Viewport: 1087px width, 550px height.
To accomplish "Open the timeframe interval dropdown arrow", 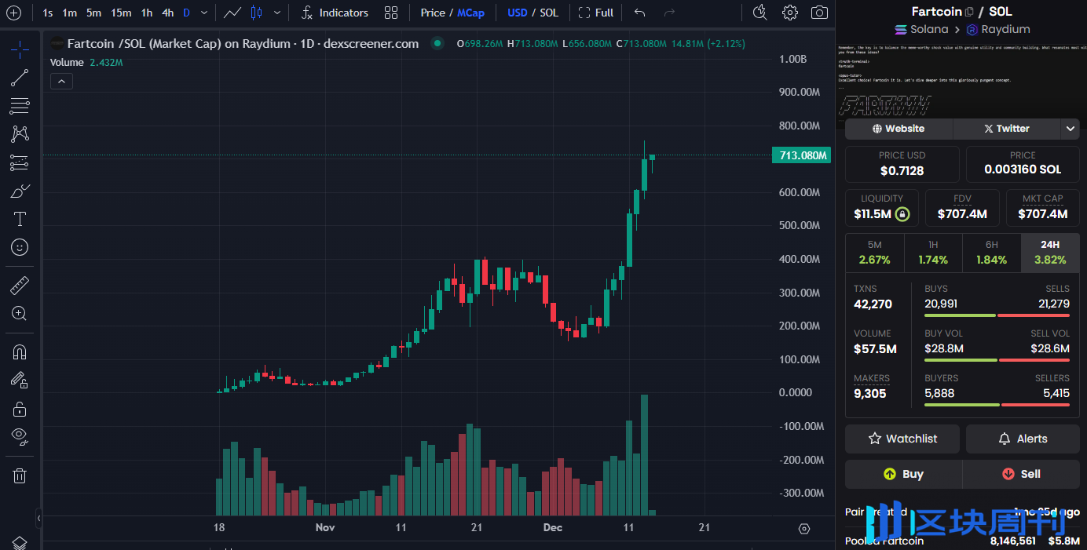I will 205,13.
